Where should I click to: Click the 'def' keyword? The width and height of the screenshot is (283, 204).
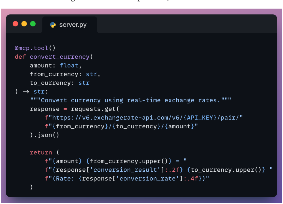click(x=20, y=57)
